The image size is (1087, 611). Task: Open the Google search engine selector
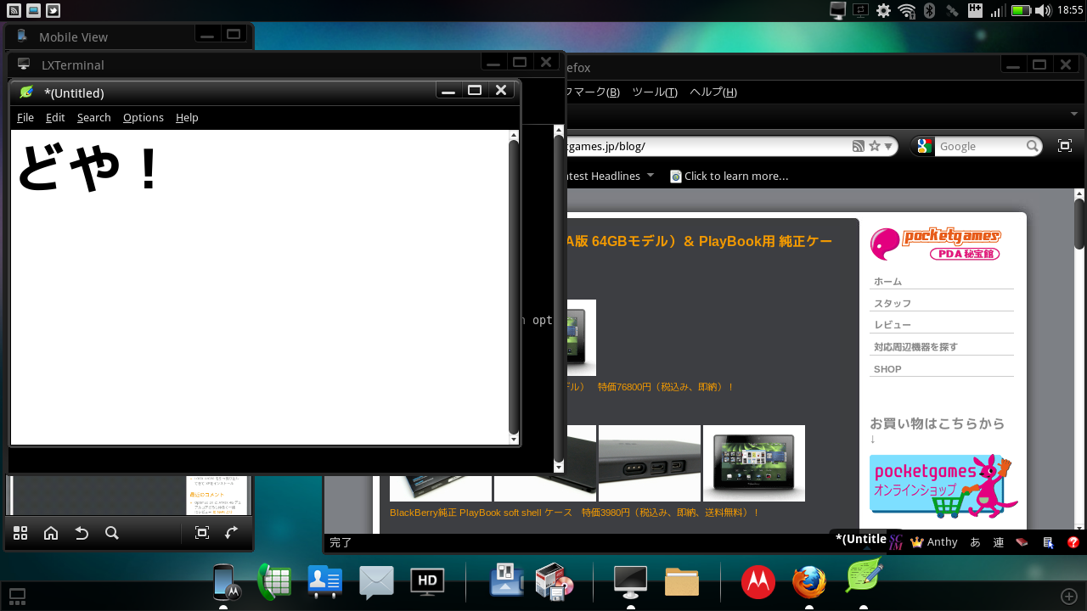pos(925,146)
